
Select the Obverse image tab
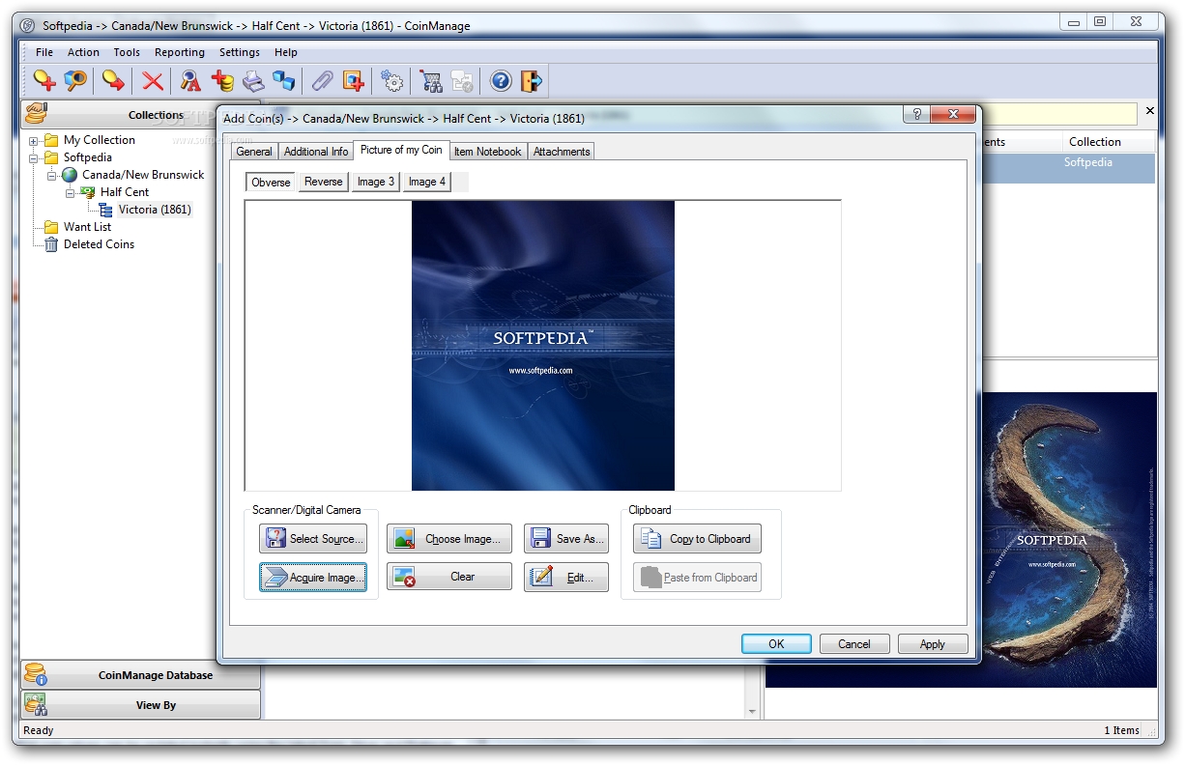271,182
